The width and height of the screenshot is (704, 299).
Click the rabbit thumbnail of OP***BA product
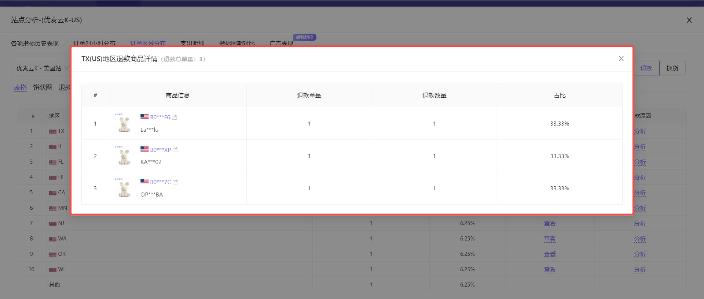click(x=124, y=188)
